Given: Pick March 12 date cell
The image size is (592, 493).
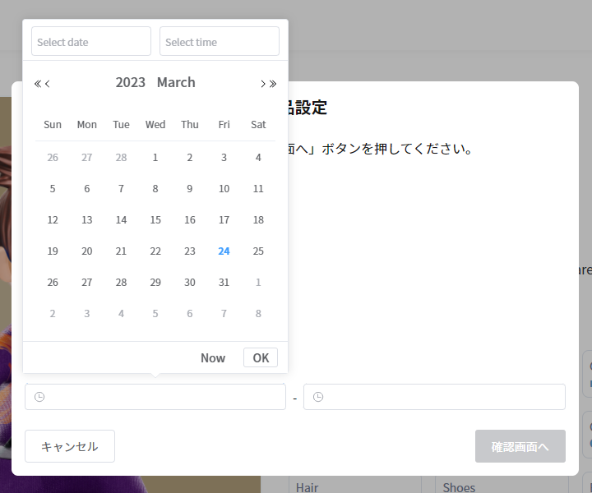Looking at the screenshot, I should point(53,220).
